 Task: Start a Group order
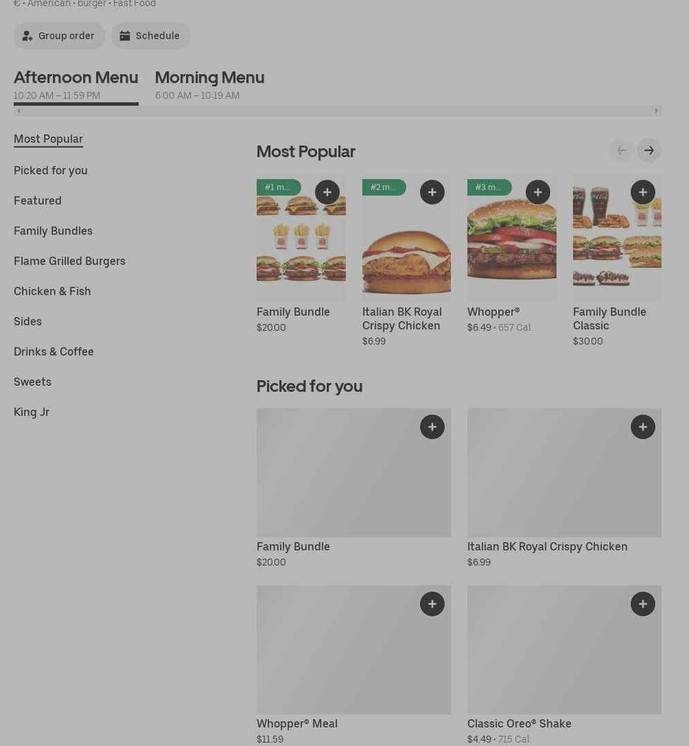tap(59, 36)
